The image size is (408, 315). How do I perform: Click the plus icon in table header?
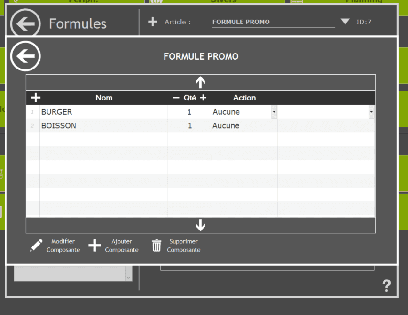click(36, 98)
